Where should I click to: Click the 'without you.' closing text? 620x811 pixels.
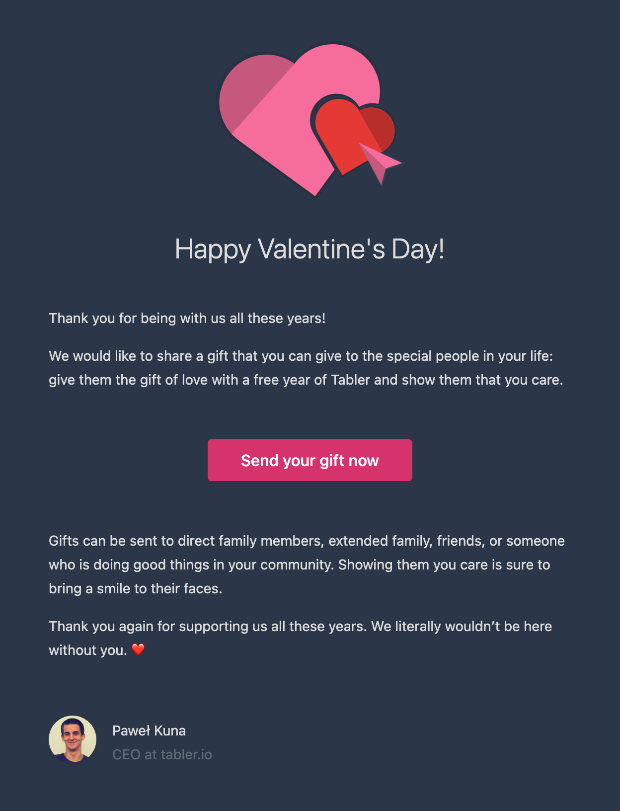pyautogui.click(x=88, y=650)
